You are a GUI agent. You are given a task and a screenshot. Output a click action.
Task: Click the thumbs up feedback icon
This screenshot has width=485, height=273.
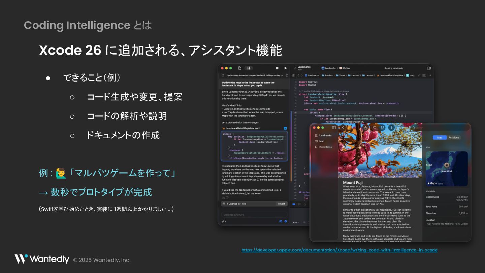(223, 198)
